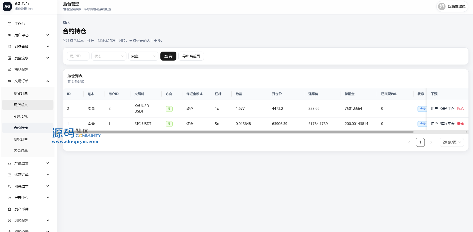Image resolution: width=473 pixels, height=232 pixels.
Task: Expand the 资金流水 menu chevron
Action: click(48, 58)
